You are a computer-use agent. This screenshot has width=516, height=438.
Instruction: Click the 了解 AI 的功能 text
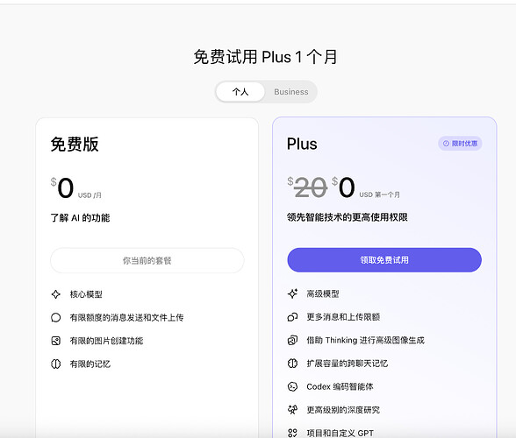80,218
